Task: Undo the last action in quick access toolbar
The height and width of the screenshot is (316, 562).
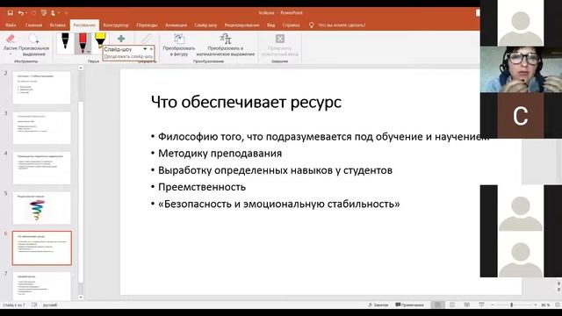Action: click(x=21, y=13)
